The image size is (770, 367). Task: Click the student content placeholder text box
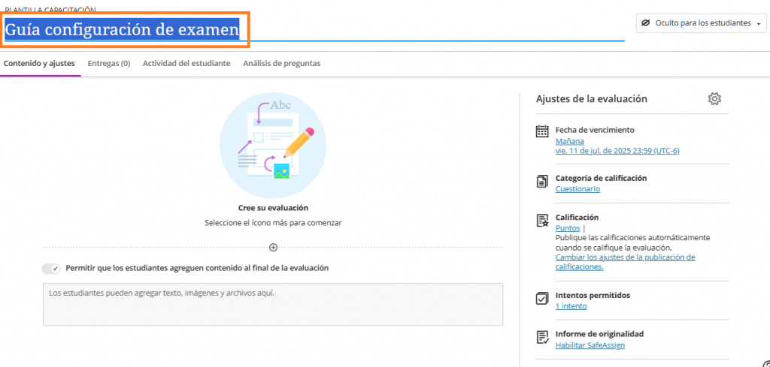click(x=272, y=304)
